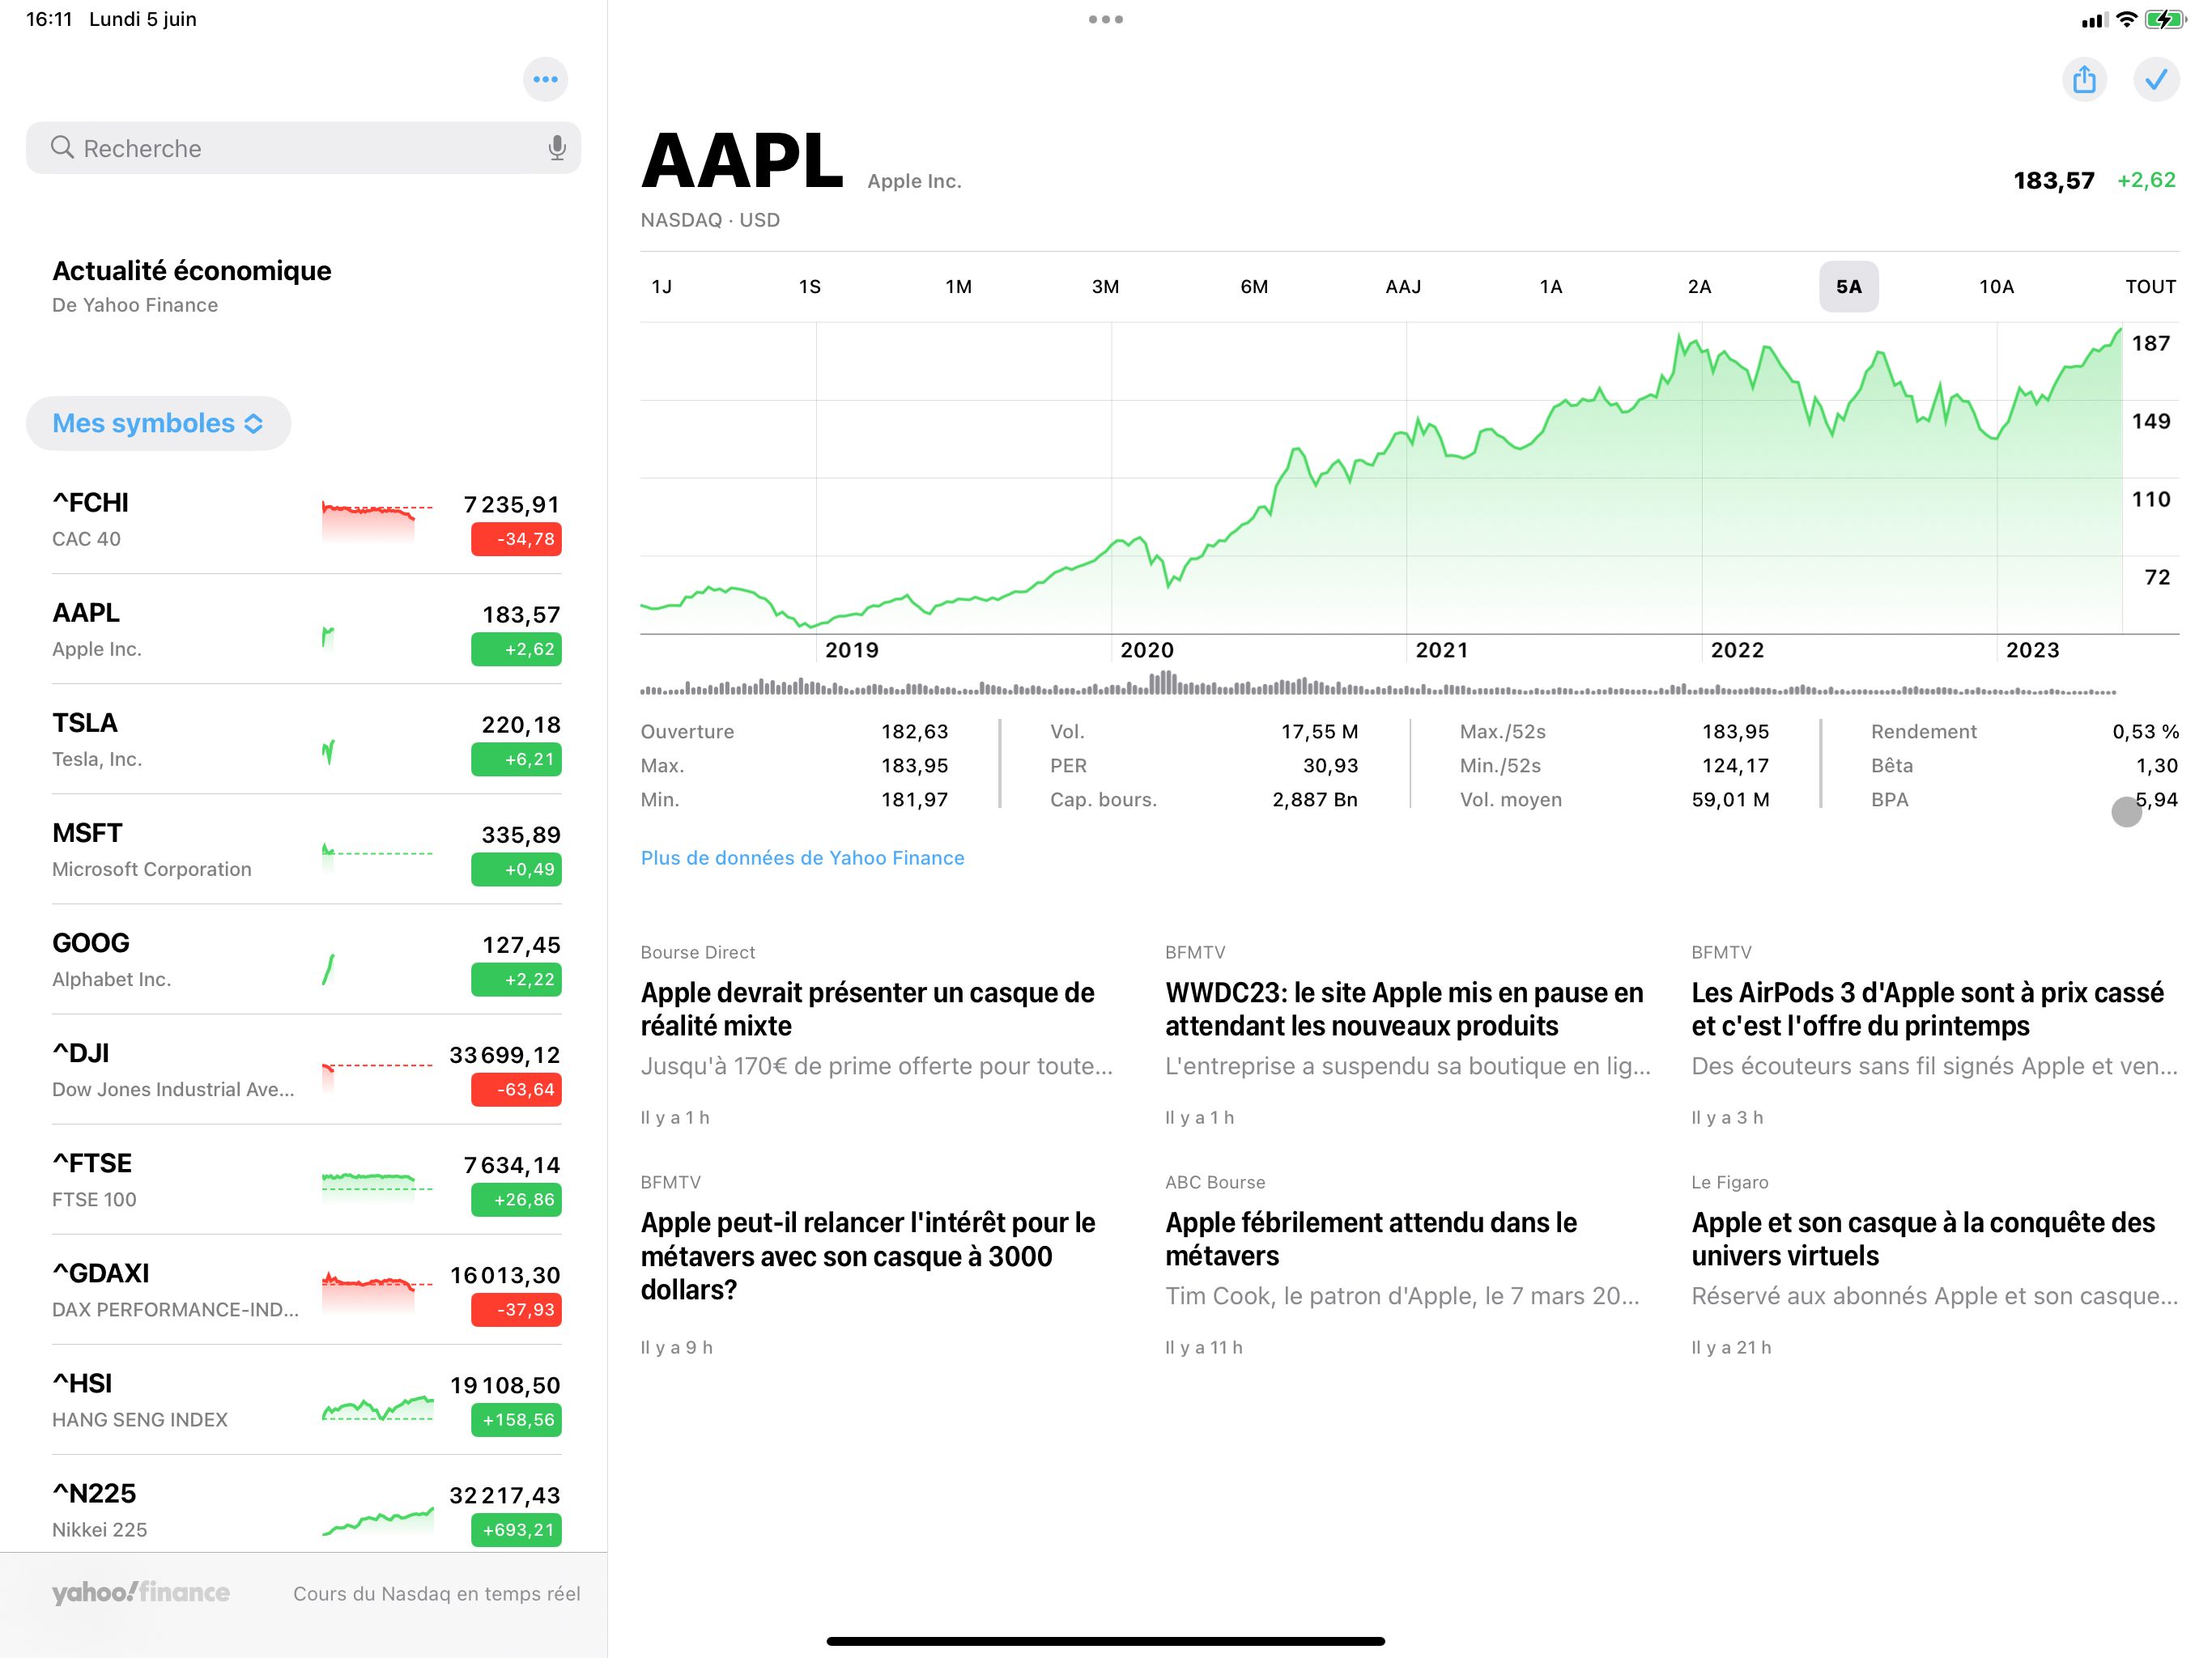The height and width of the screenshot is (1658, 2212).
Task: Select the 10A chart range
Action: tap(1996, 287)
